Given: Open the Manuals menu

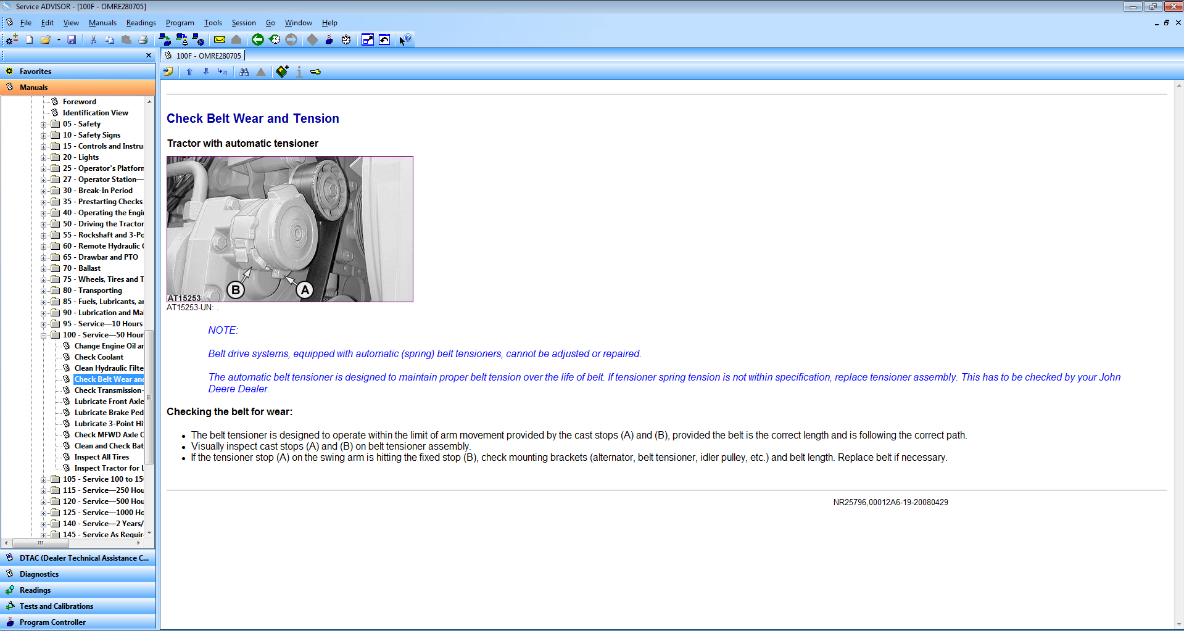Looking at the screenshot, I should (x=102, y=23).
